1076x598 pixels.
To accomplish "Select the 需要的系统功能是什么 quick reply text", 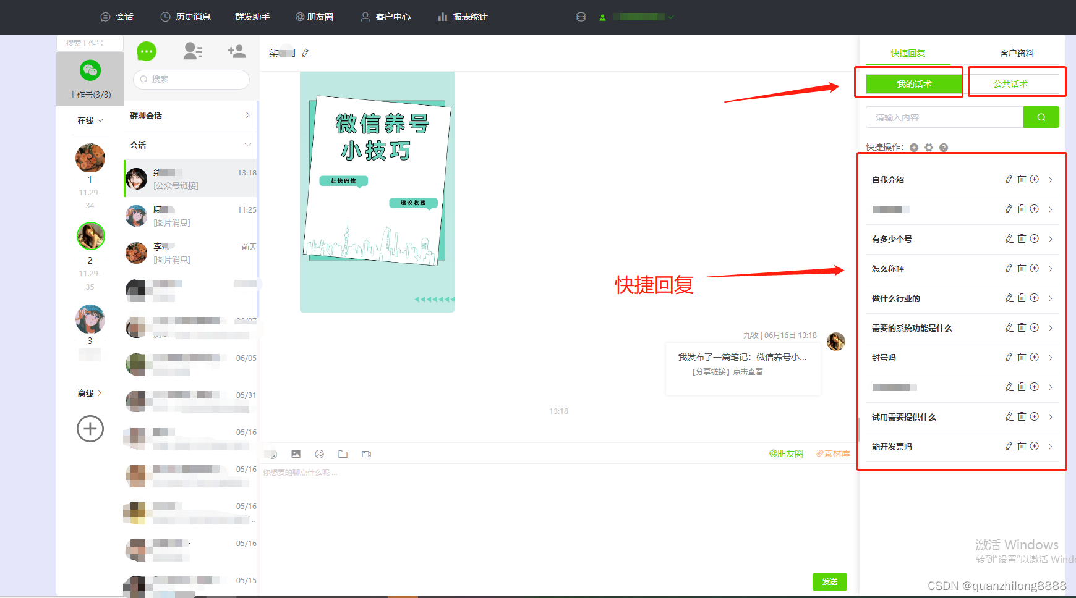I will [x=912, y=328].
